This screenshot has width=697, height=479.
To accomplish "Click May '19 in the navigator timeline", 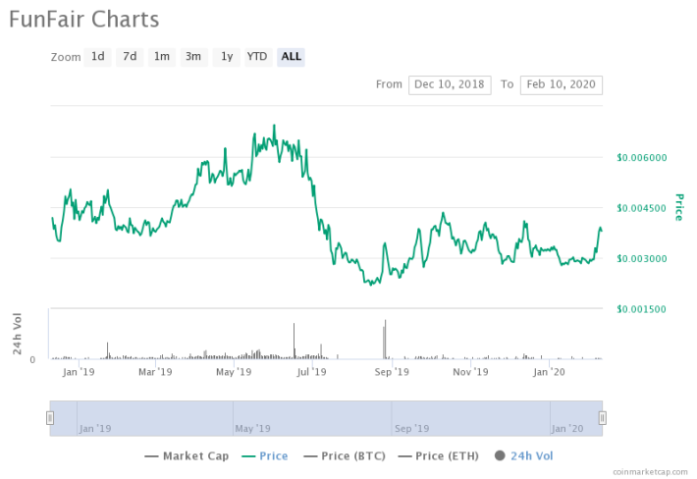I will [x=252, y=429].
